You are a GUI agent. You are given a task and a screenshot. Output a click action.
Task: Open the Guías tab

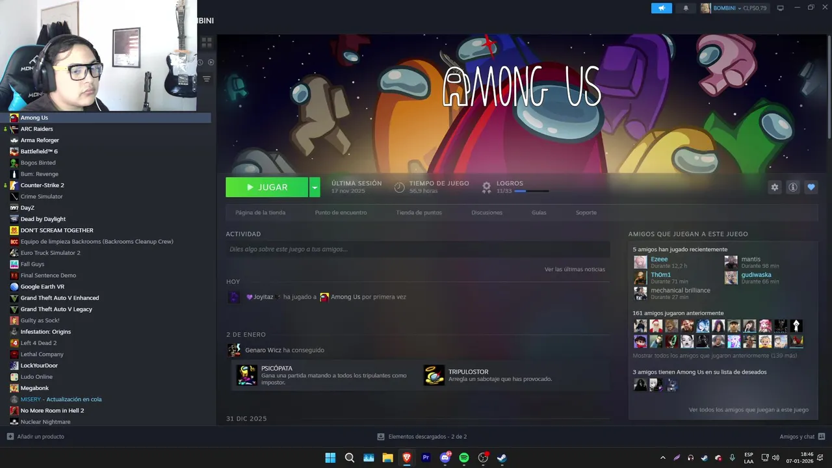[539, 213]
